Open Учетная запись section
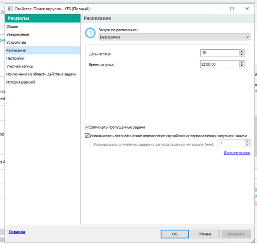Viewport: 257px width, 244px height. tap(20, 66)
